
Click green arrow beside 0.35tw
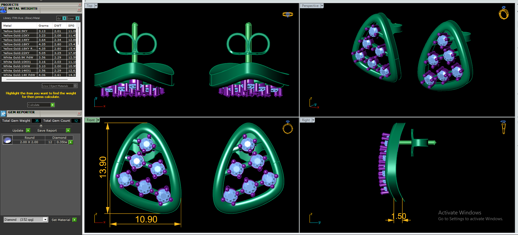71,142
